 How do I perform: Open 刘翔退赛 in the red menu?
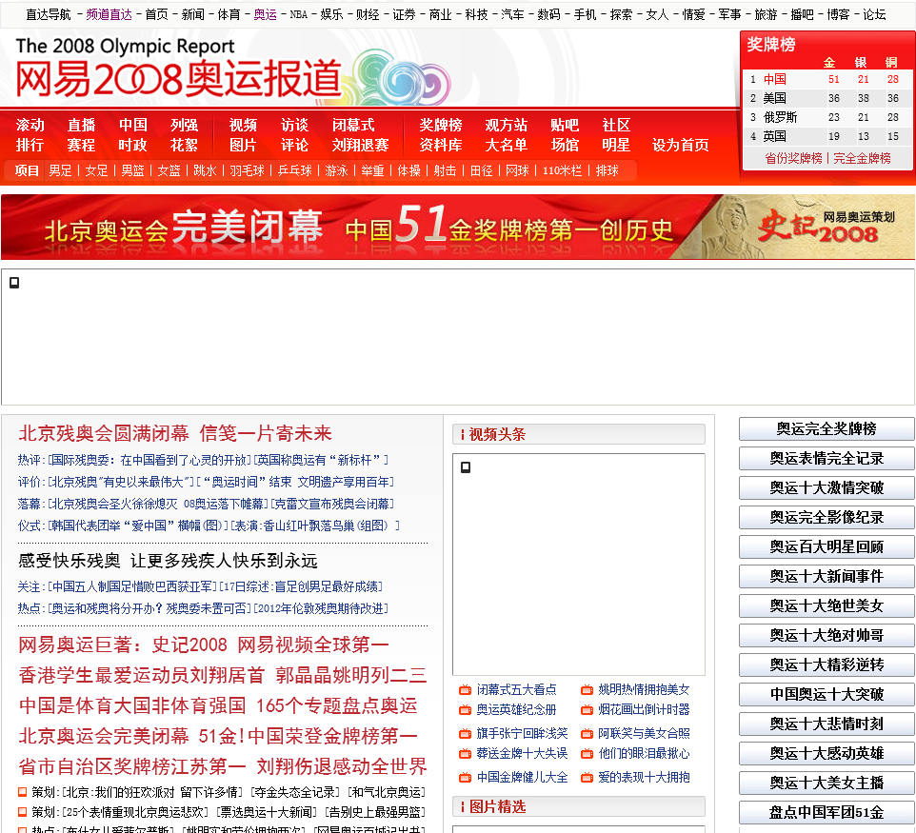pyautogui.click(x=360, y=145)
